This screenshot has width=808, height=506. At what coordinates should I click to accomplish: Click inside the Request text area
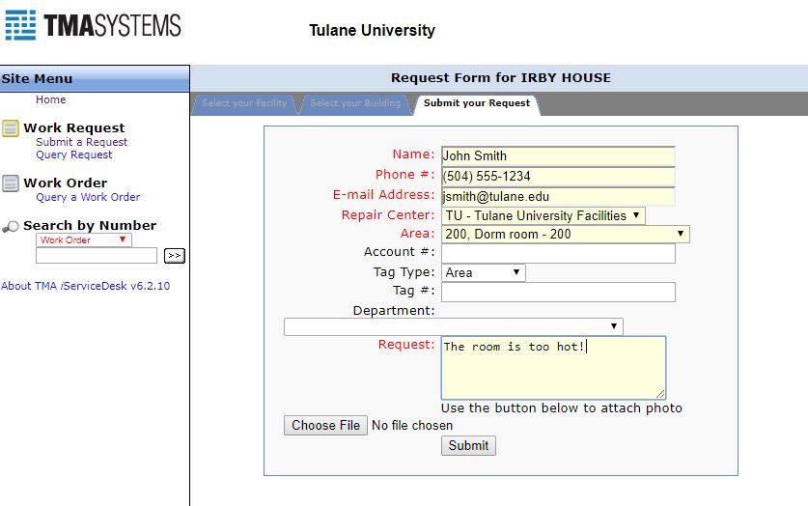click(553, 368)
